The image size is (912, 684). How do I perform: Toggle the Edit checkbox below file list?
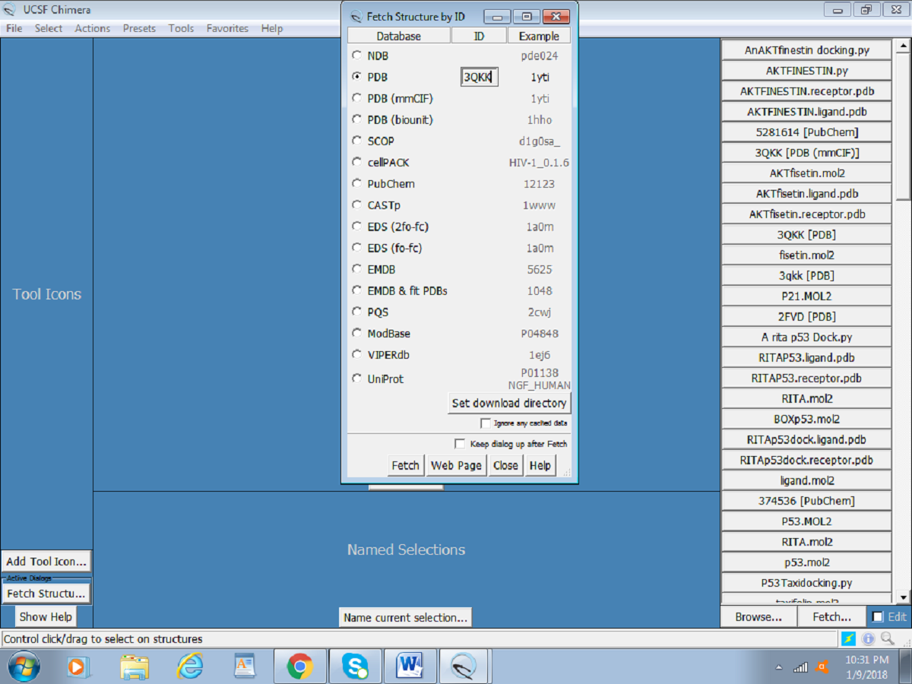pyautogui.click(x=878, y=617)
